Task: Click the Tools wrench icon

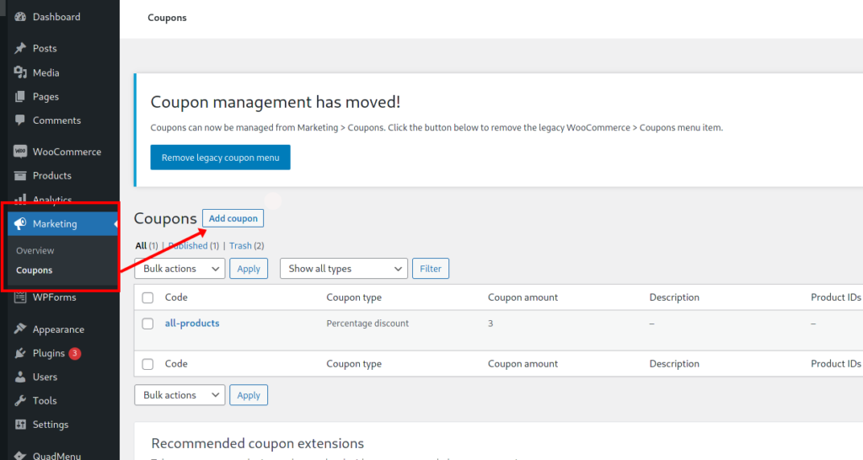Action: 20,400
